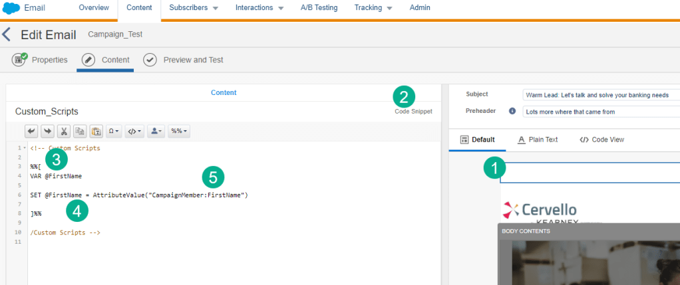Click the Salesforce cloud logo

(x=11, y=9)
